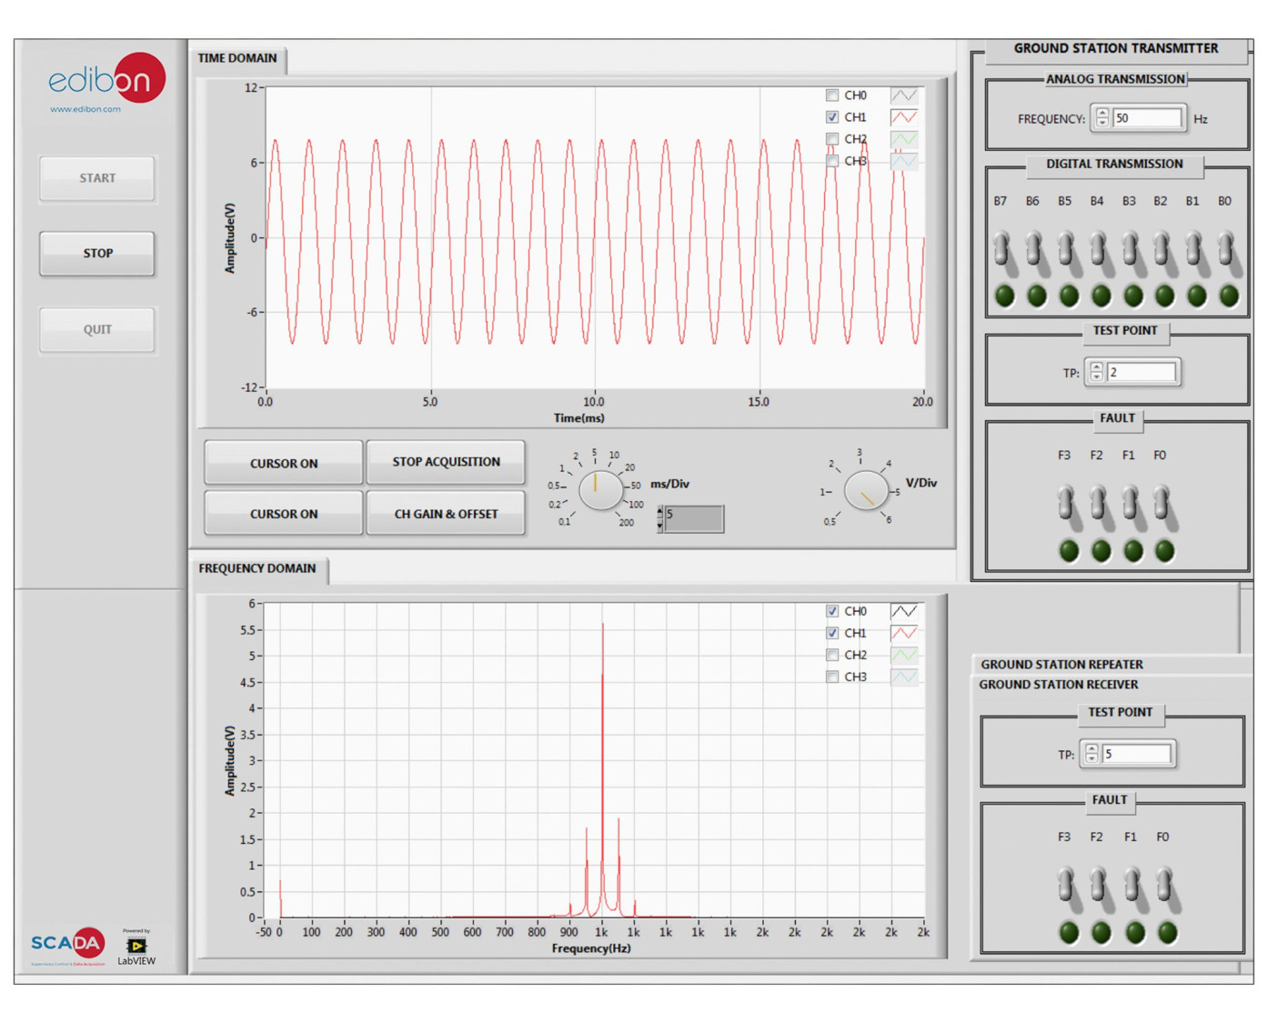
Task: Click the edibon logo
Action: (x=106, y=79)
